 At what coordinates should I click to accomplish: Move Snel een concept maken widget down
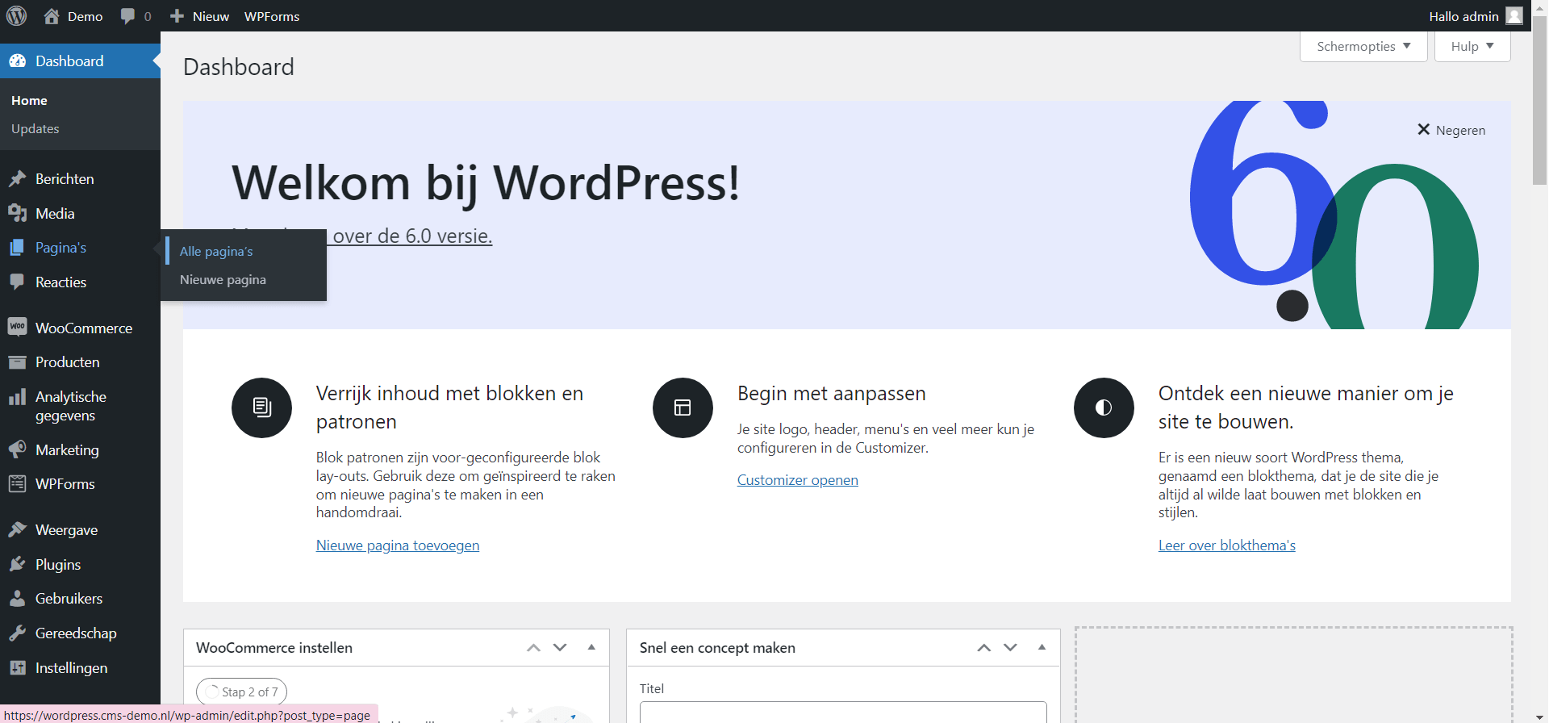click(x=1010, y=648)
